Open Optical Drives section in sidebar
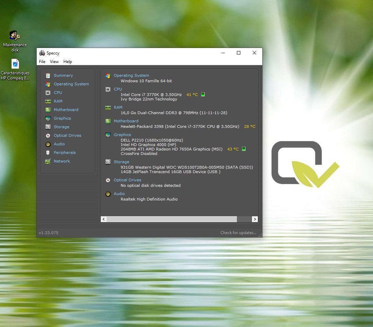The width and height of the screenshot is (373, 327). click(x=67, y=135)
